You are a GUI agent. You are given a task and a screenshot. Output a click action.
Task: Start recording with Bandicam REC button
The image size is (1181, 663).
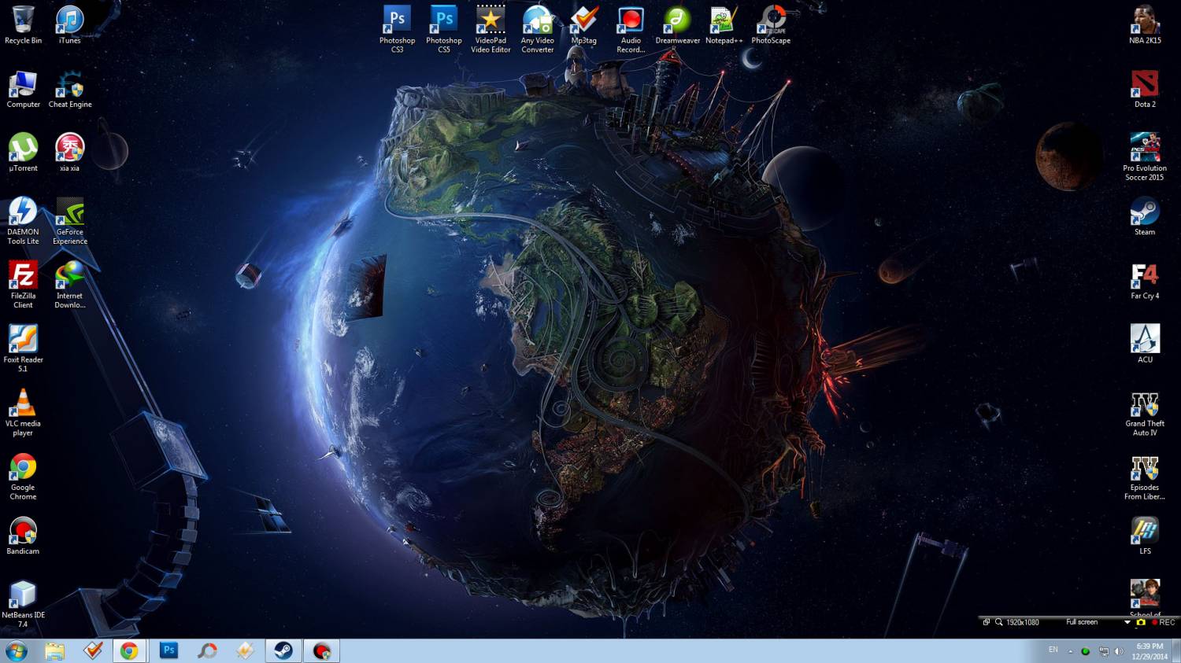(x=1164, y=622)
